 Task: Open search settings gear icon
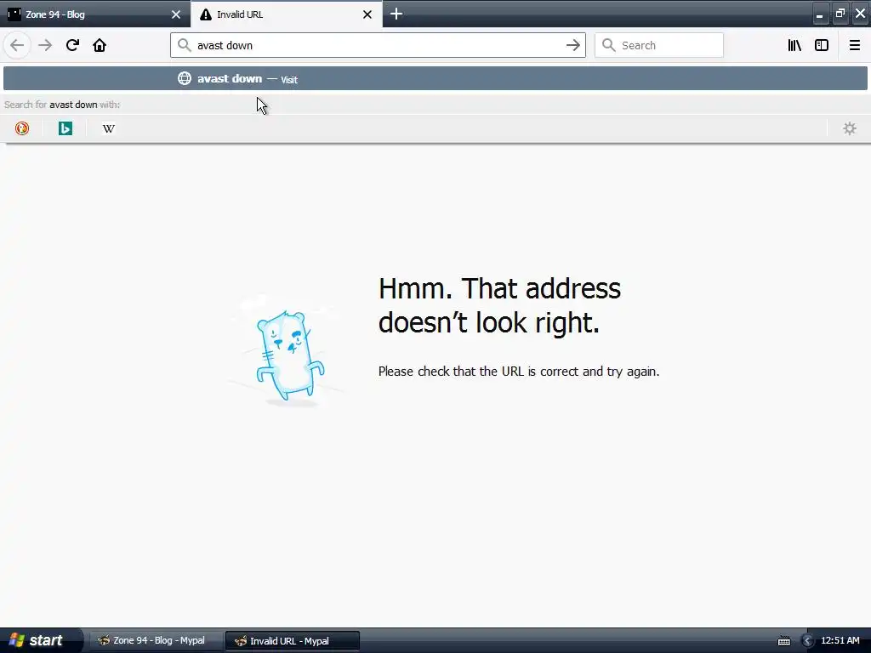tap(850, 128)
